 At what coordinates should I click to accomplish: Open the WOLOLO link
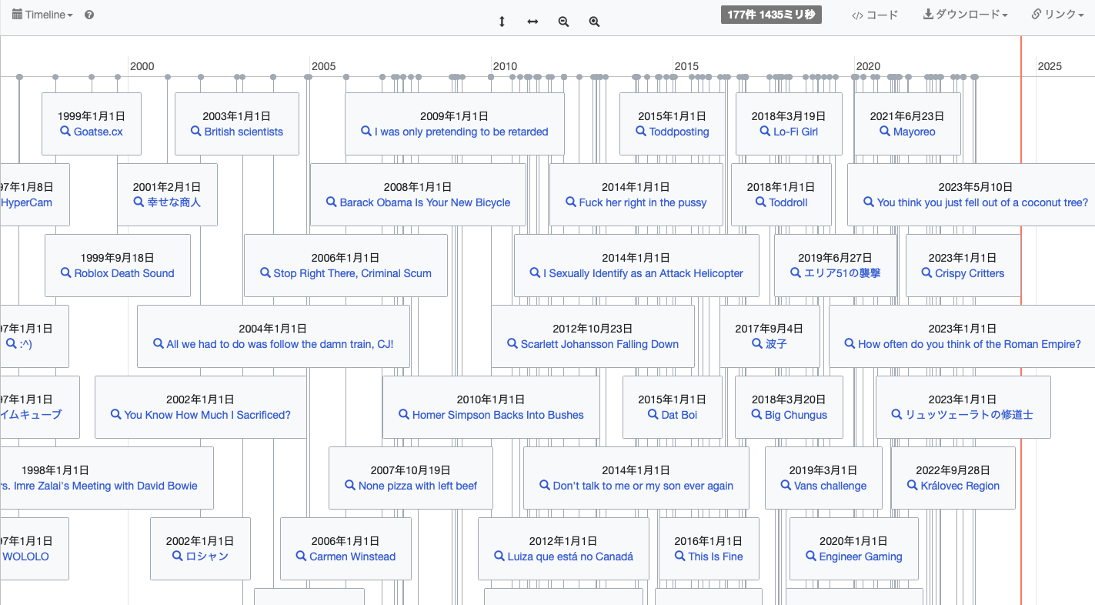click(x=25, y=557)
